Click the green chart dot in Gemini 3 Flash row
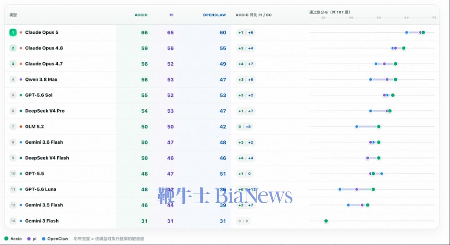 tap(326, 220)
